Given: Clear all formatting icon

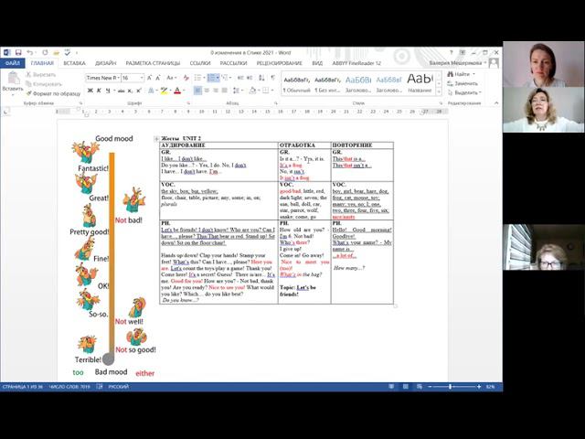Looking at the screenshot, I should (x=186, y=78).
